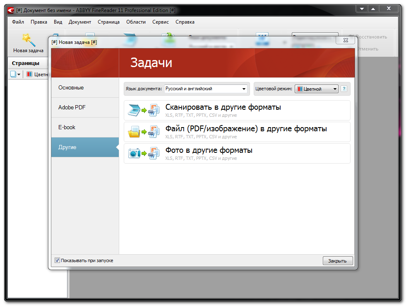Open the Файл menu
Screen dimensions: 406x306
tap(18, 22)
